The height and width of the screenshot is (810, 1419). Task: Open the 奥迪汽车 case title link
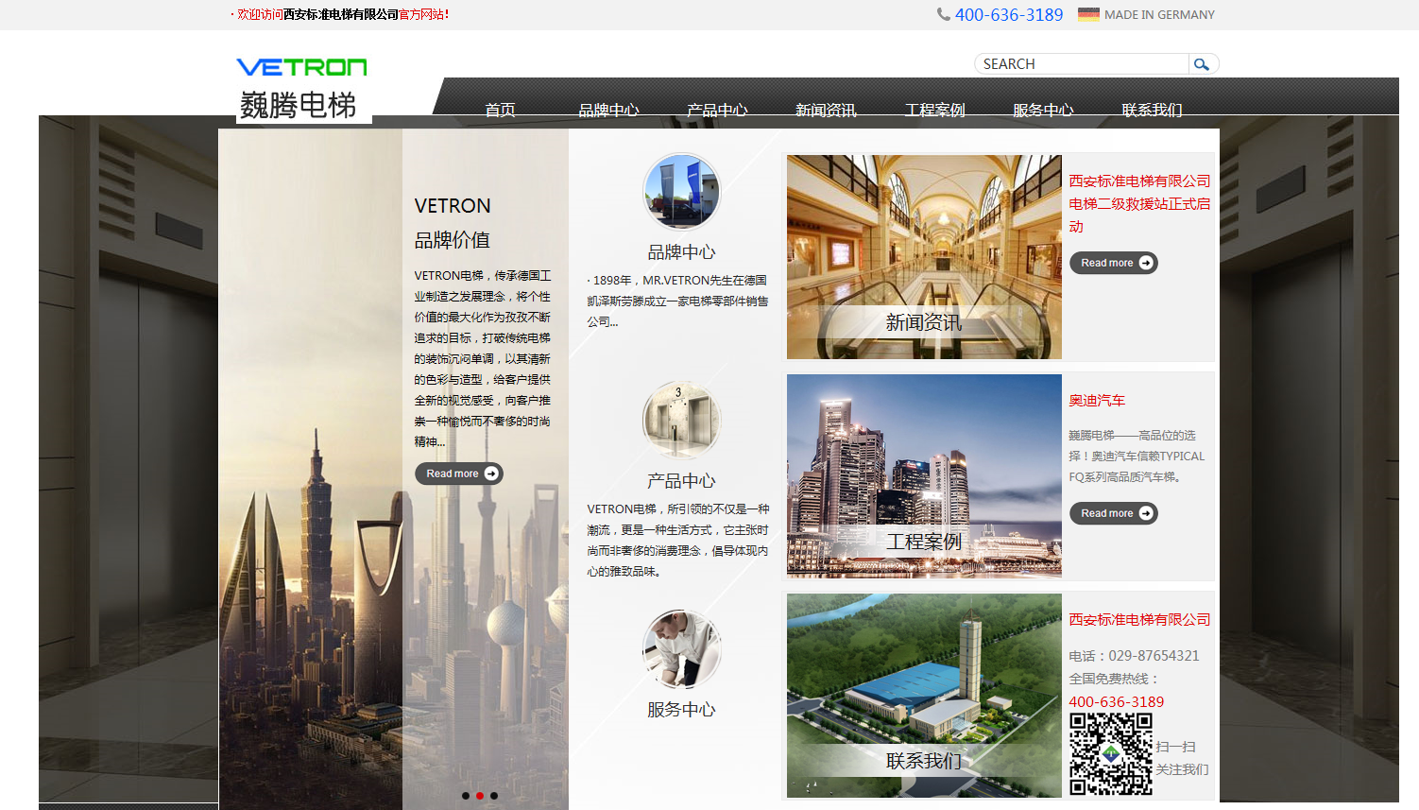1097,401
